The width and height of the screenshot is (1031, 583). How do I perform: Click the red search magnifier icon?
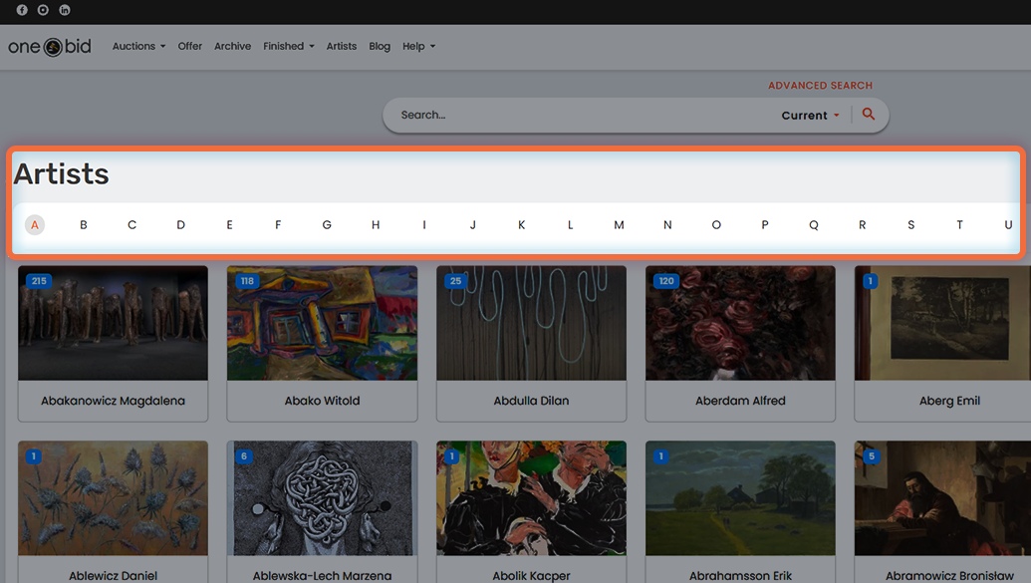868,115
